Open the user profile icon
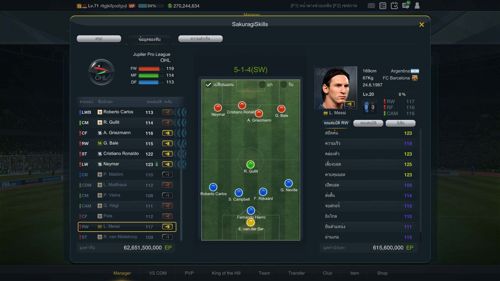This screenshot has width=500, height=281. [417, 5]
